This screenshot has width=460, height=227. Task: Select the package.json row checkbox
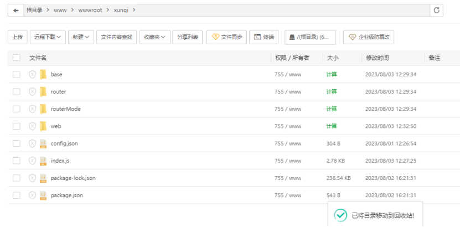click(x=17, y=195)
